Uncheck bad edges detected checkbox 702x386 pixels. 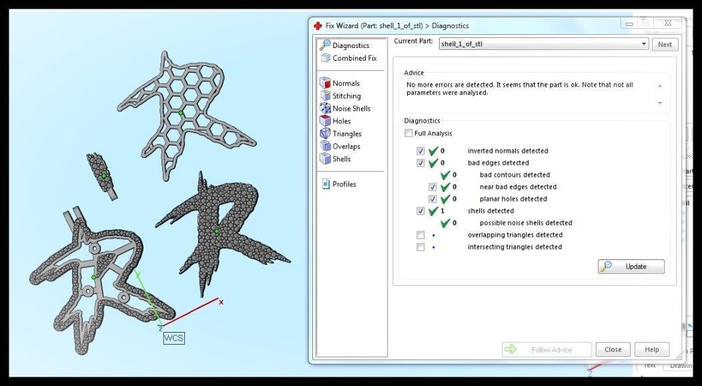(x=420, y=163)
